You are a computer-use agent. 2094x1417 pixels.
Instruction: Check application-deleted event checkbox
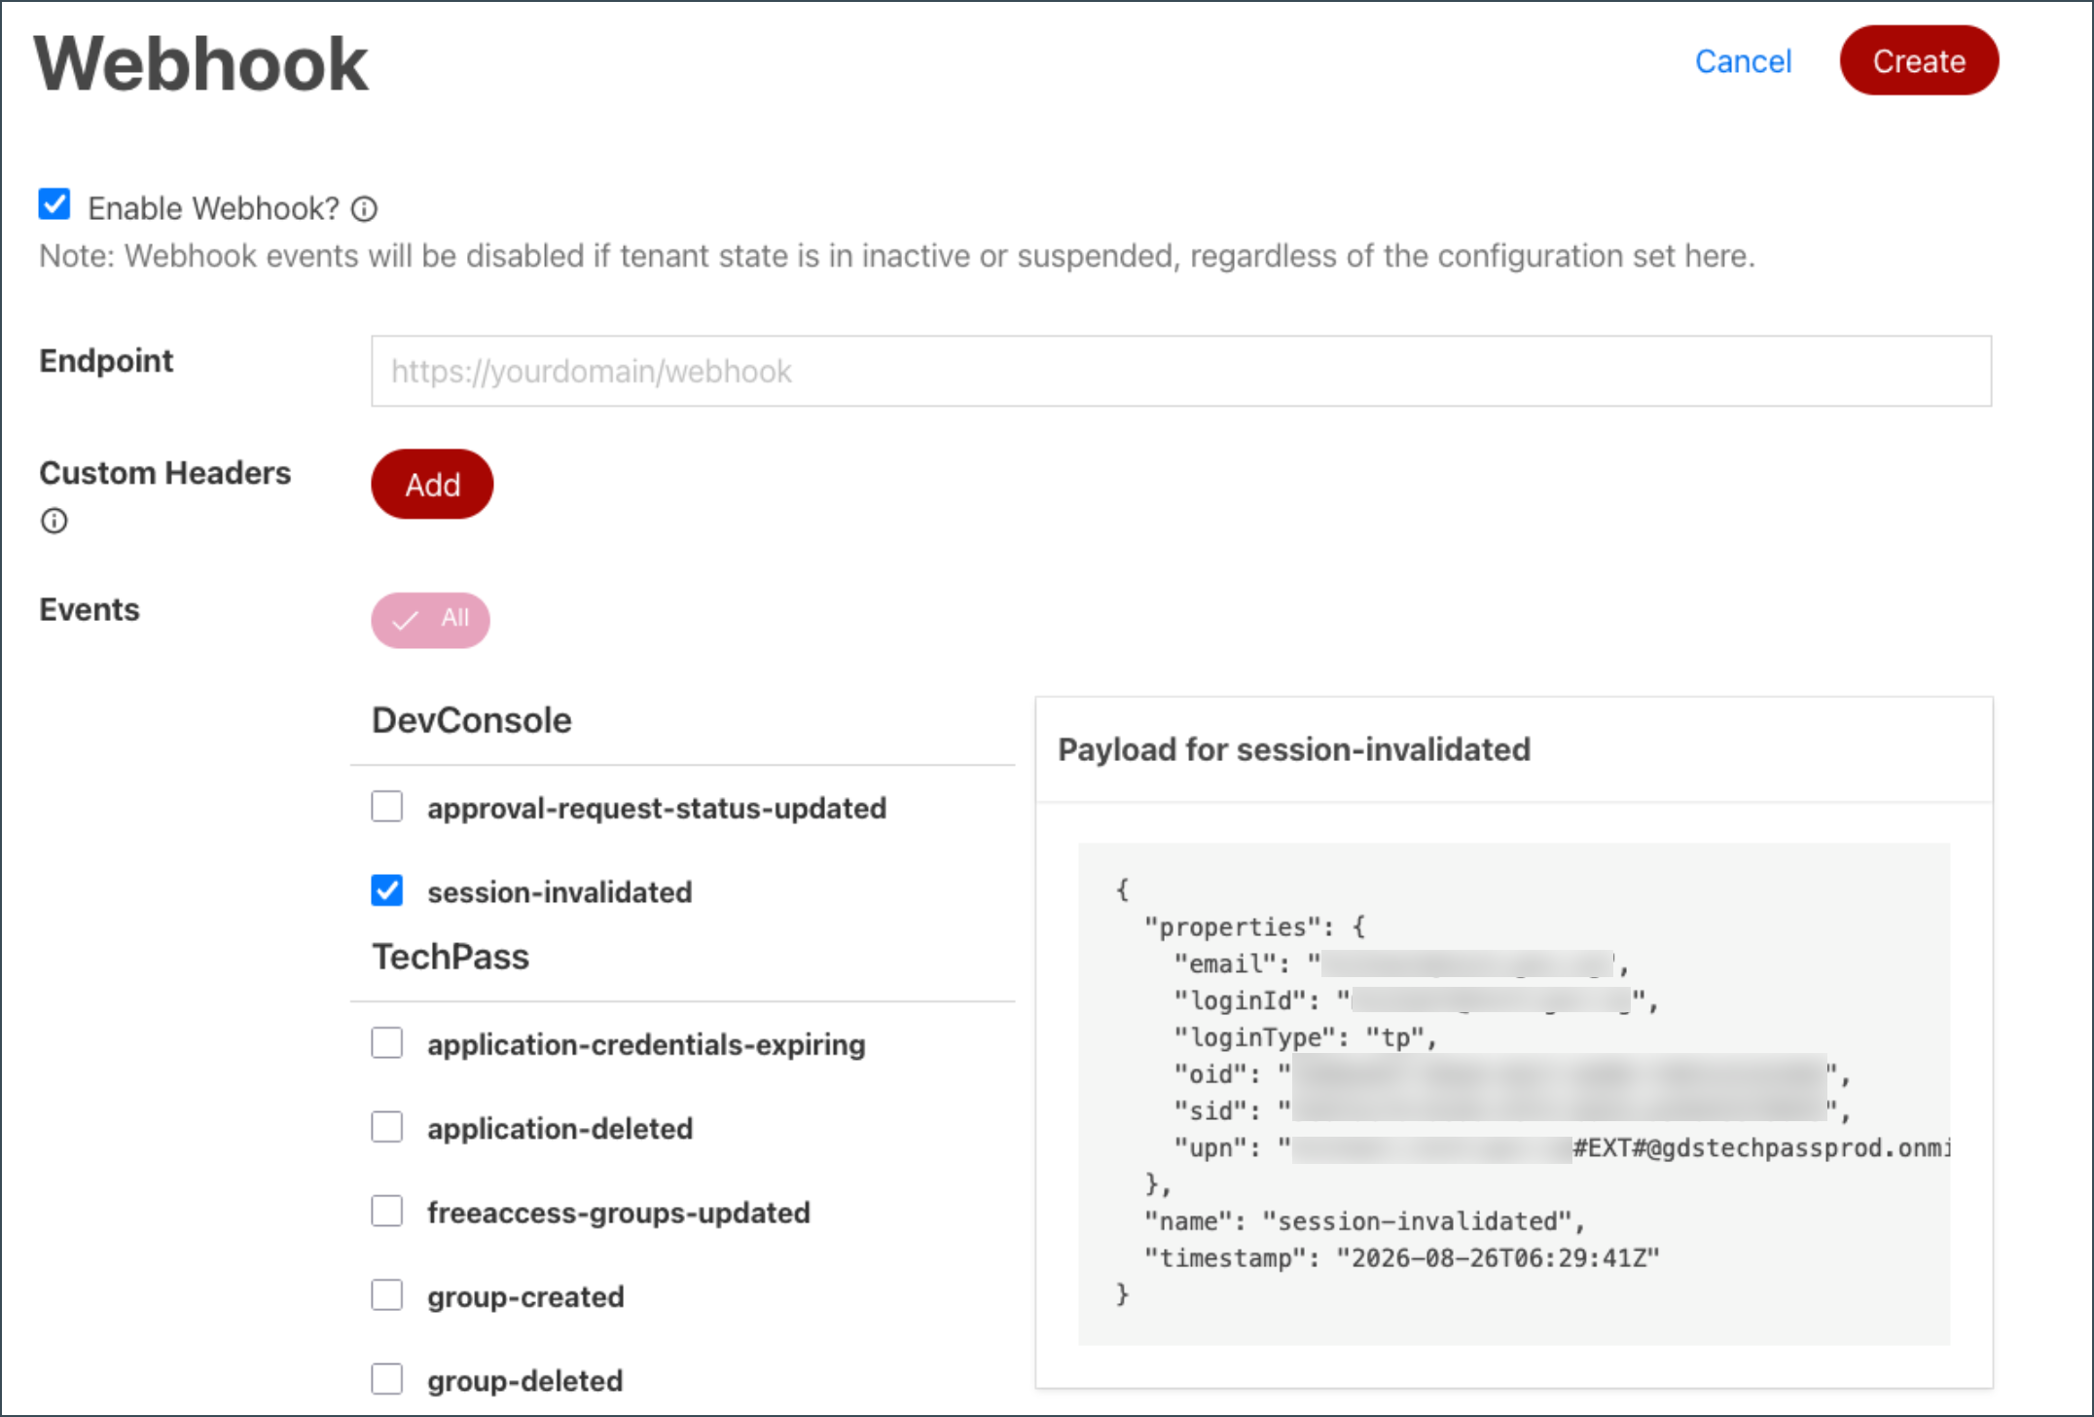[x=387, y=1127]
